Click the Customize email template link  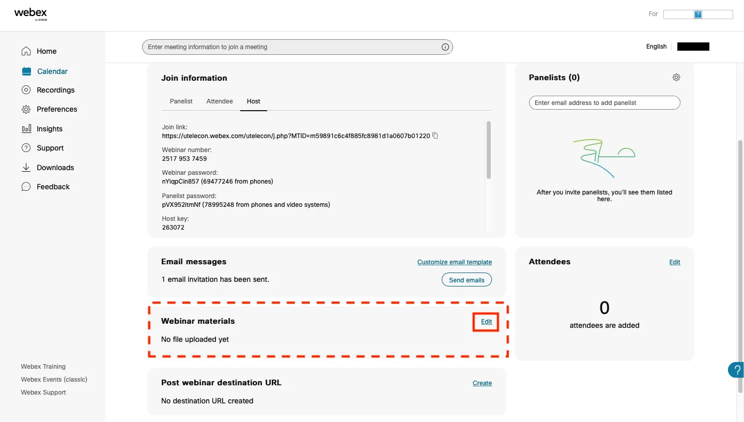[454, 262]
